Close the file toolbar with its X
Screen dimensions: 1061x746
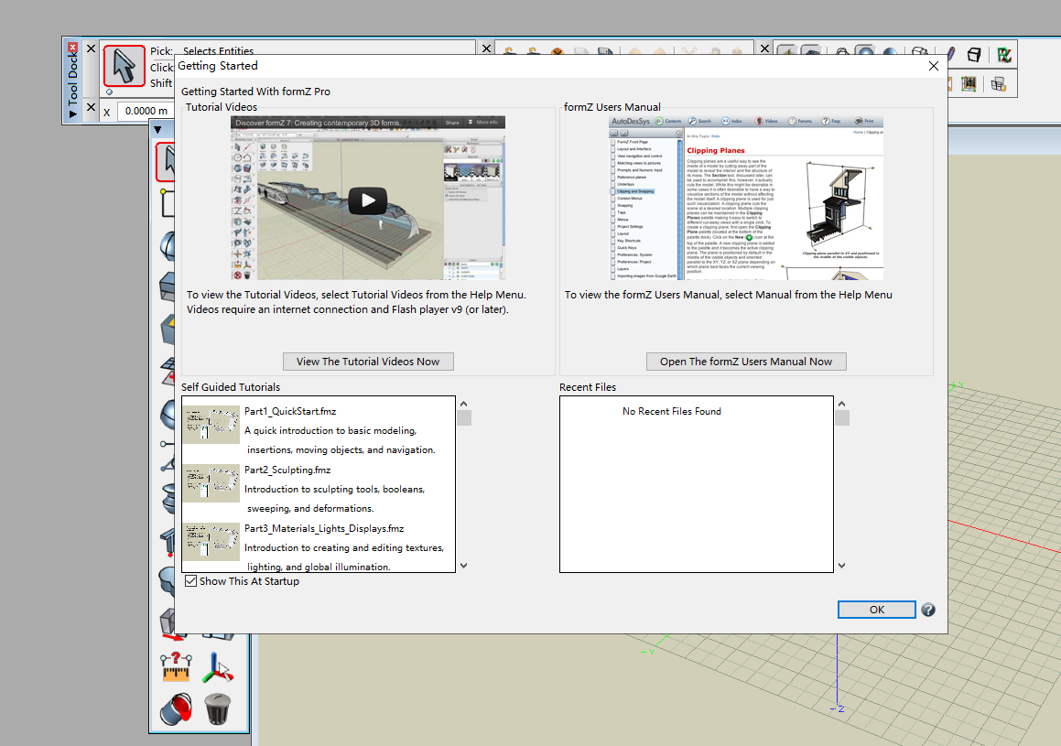pyautogui.click(x=486, y=49)
